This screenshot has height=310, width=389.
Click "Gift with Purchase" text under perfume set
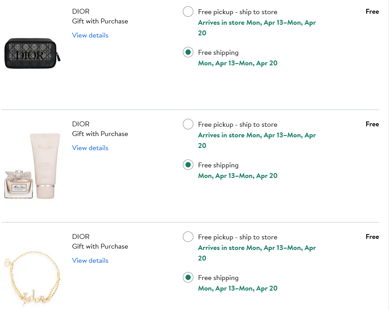tap(100, 134)
